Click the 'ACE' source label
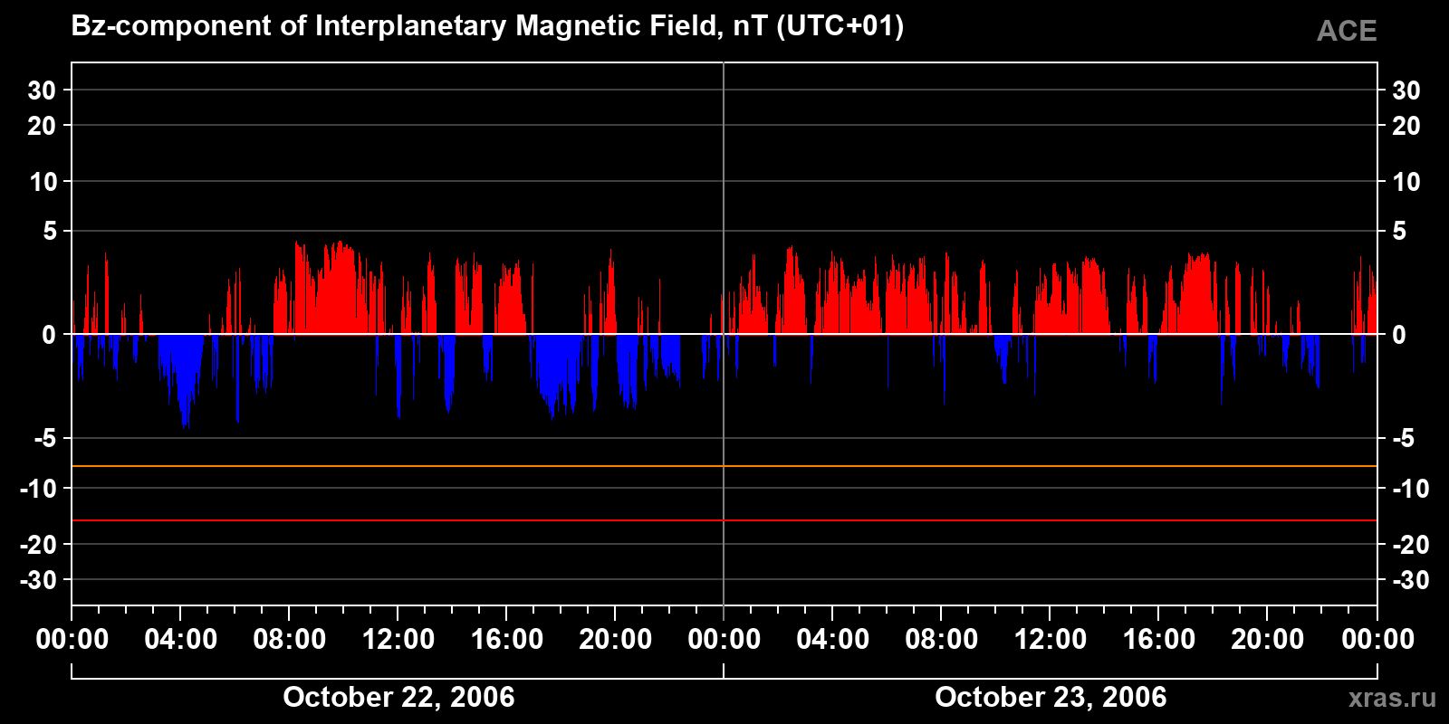Viewport: 1449px width, 724px height. [1347, 31]
